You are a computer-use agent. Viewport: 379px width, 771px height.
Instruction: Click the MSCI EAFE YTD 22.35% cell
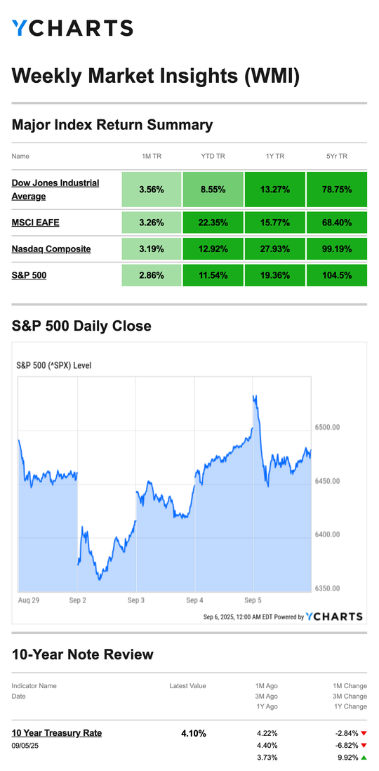(213, 223)
